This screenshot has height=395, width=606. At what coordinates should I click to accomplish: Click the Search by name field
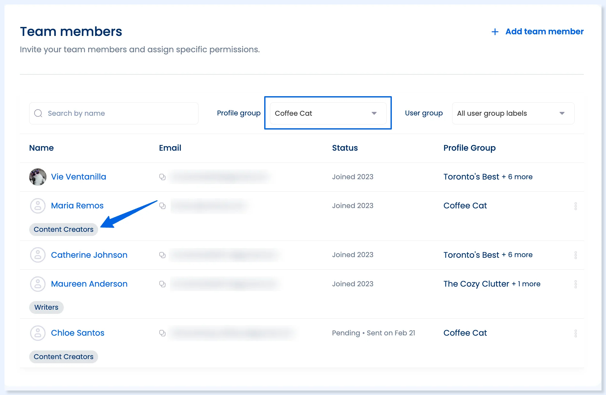click(x=114, y=113)
